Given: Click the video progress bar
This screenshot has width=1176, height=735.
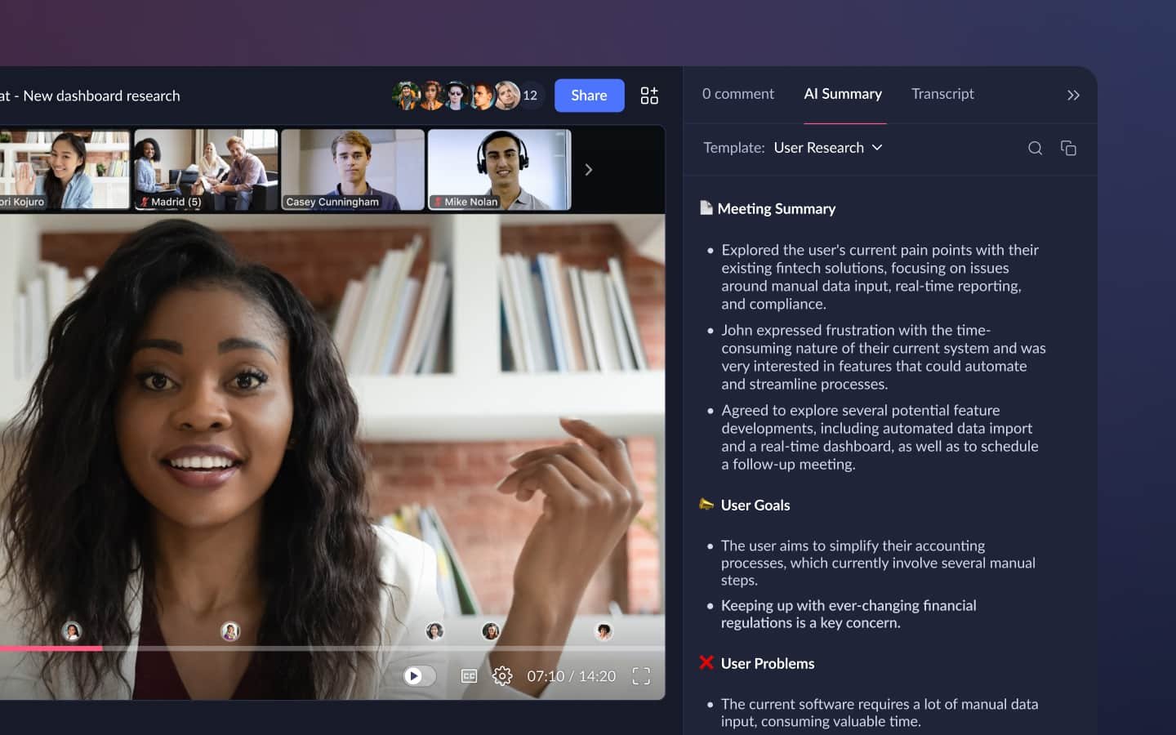Looking at the screenshot, I should (332, 648).
